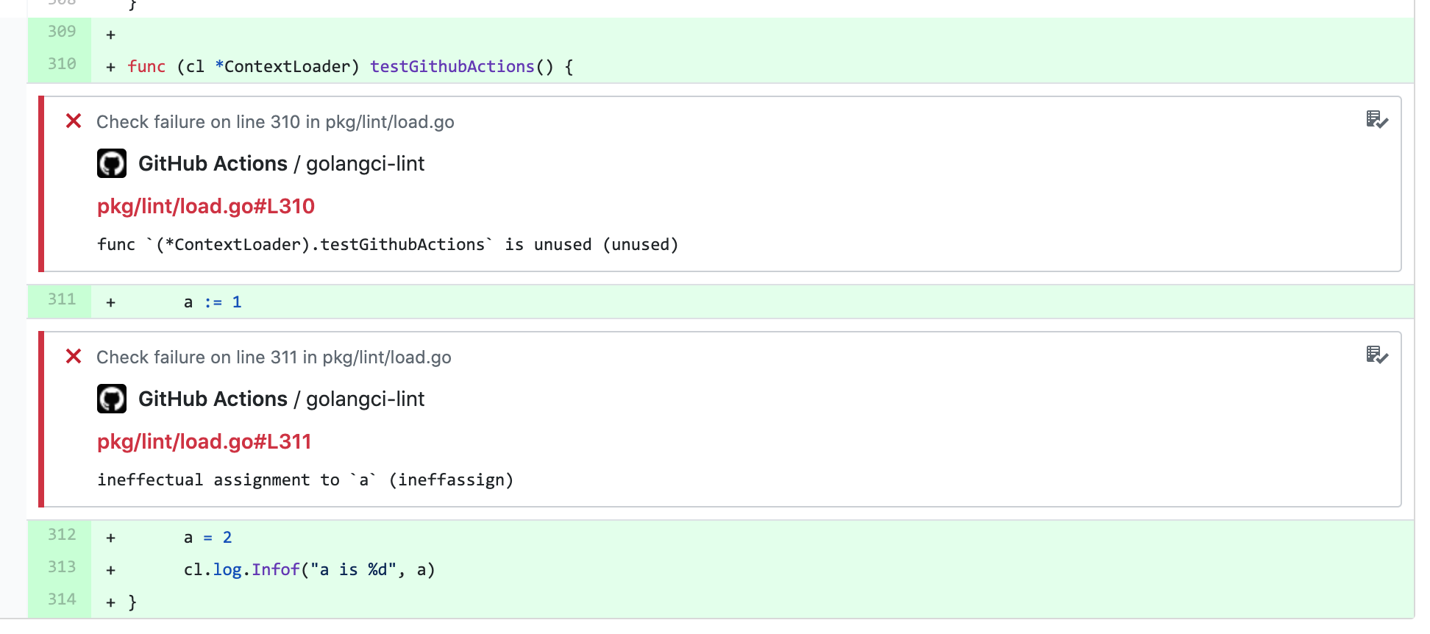1430x634 pixels.
Task: Click the code a := 1 on line 311
Action: (x=213, y=302)
